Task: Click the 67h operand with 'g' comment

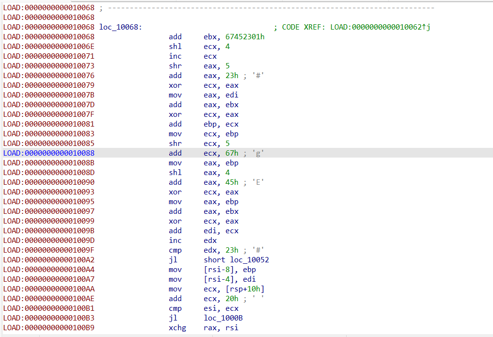Action: click(x=232, y=153)
